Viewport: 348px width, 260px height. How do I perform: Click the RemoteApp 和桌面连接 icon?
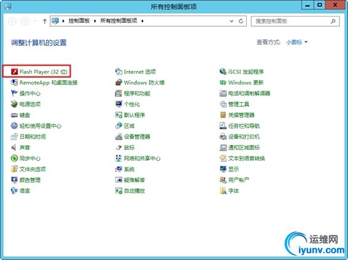coord(15,83)
